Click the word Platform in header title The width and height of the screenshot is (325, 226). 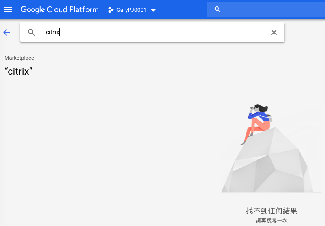click(84, 10)
